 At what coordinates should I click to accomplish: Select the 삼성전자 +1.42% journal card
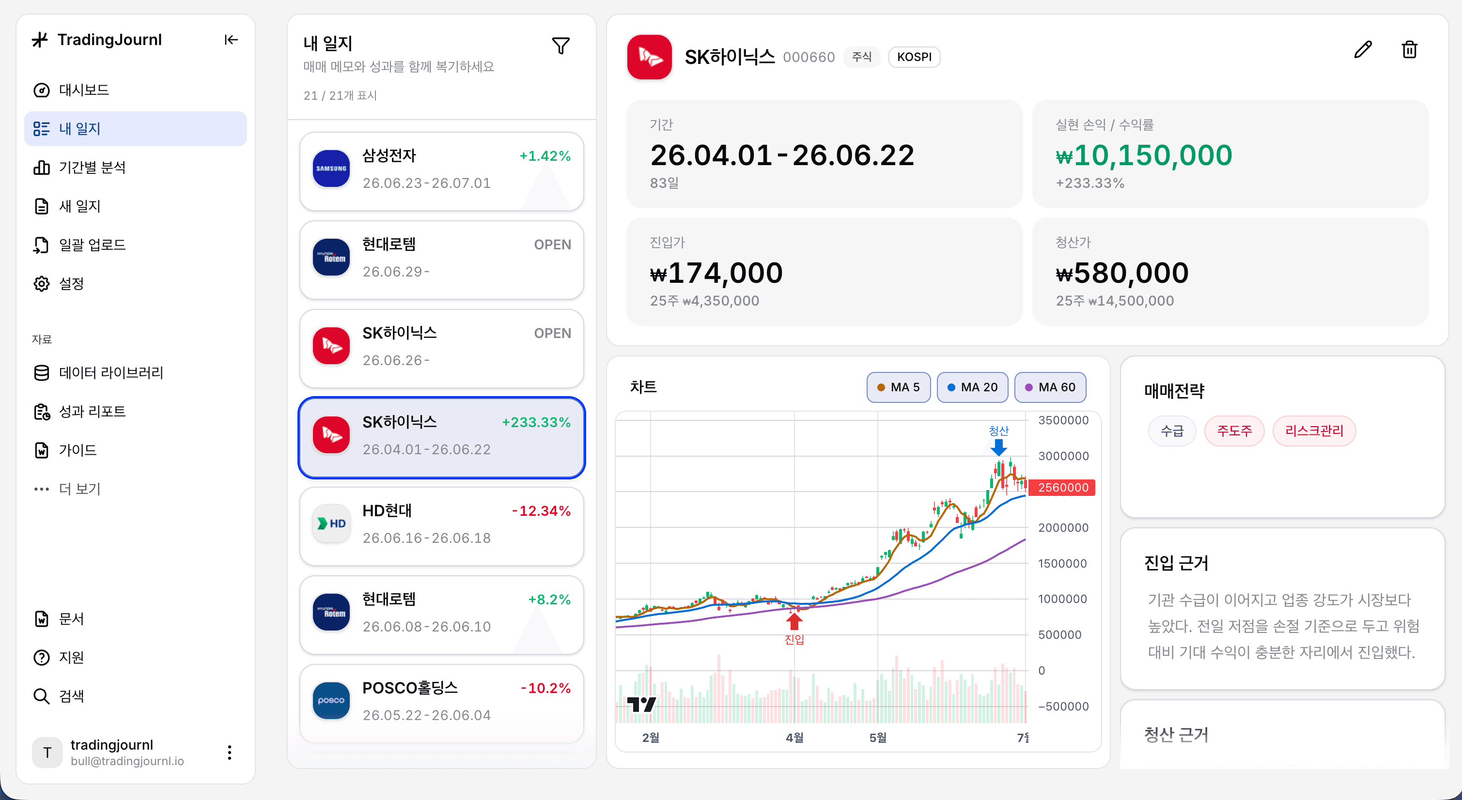point(441,171)
